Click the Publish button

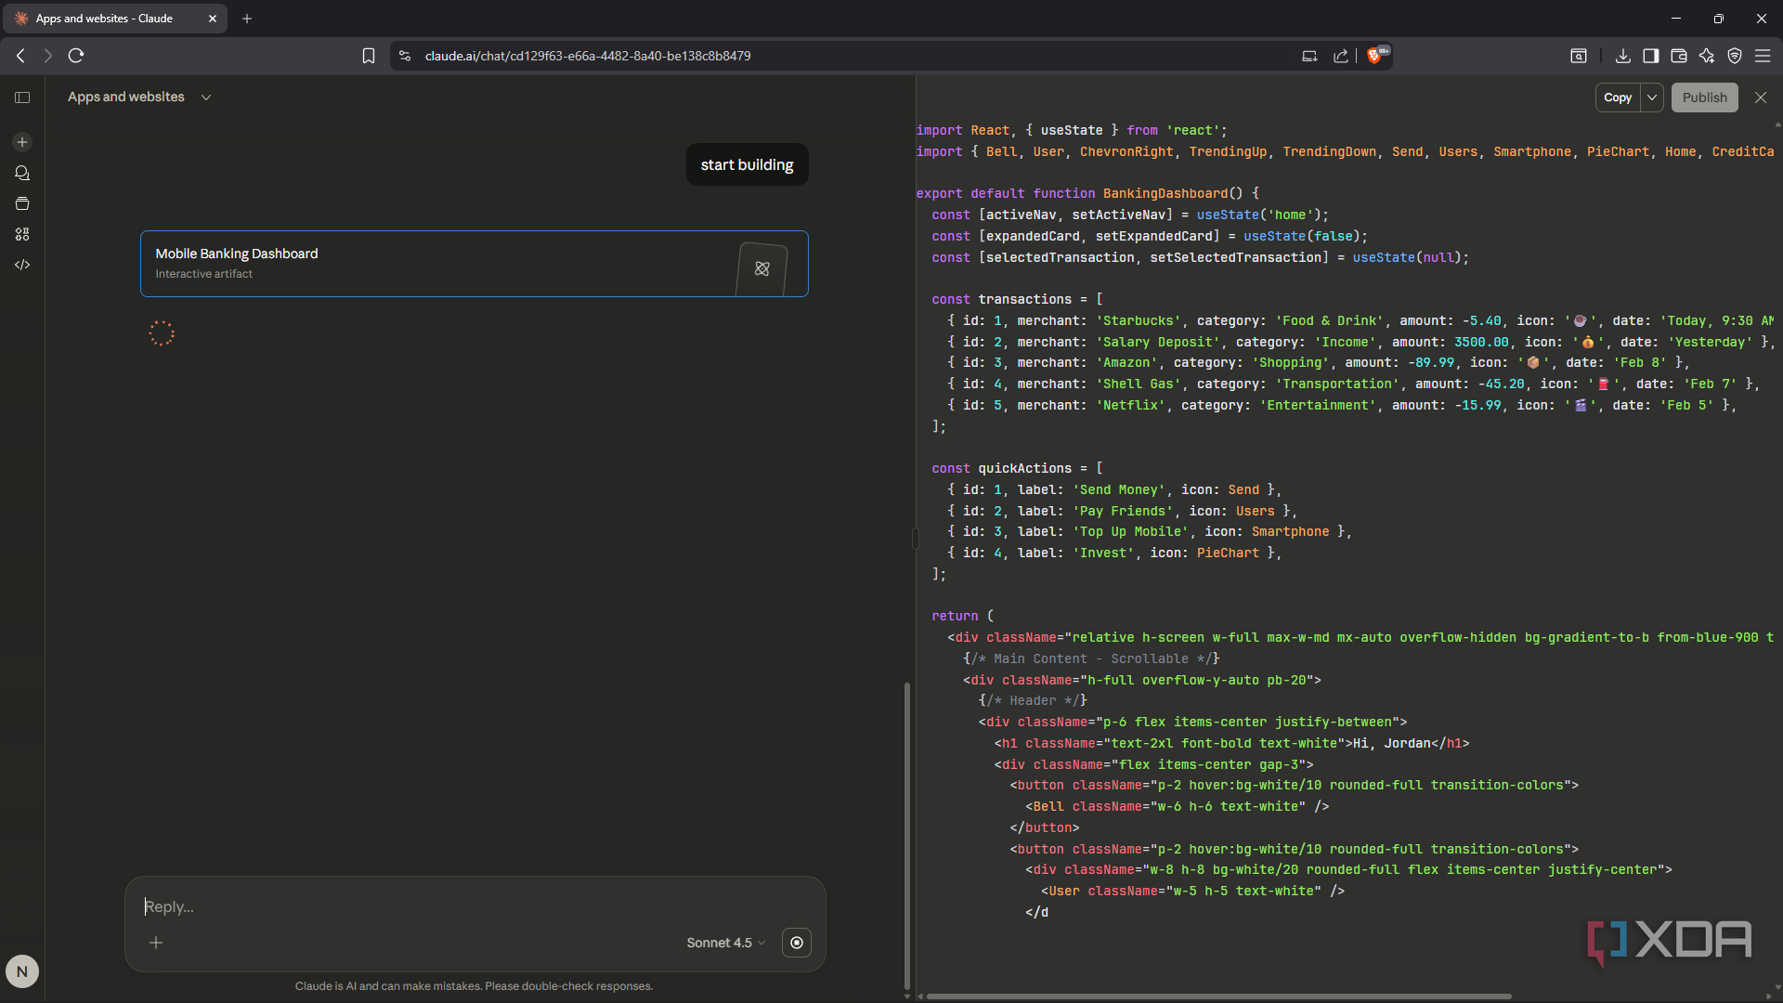click(1704, 98)
